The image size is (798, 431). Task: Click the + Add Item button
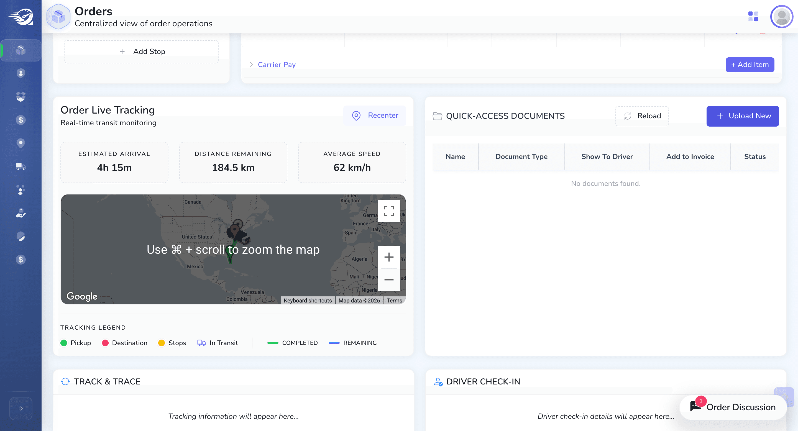point(750,65)
